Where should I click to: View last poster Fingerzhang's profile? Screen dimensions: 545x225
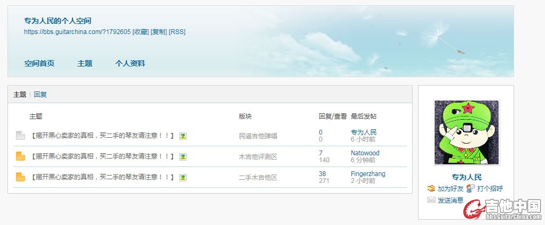[x=368, y=174]
